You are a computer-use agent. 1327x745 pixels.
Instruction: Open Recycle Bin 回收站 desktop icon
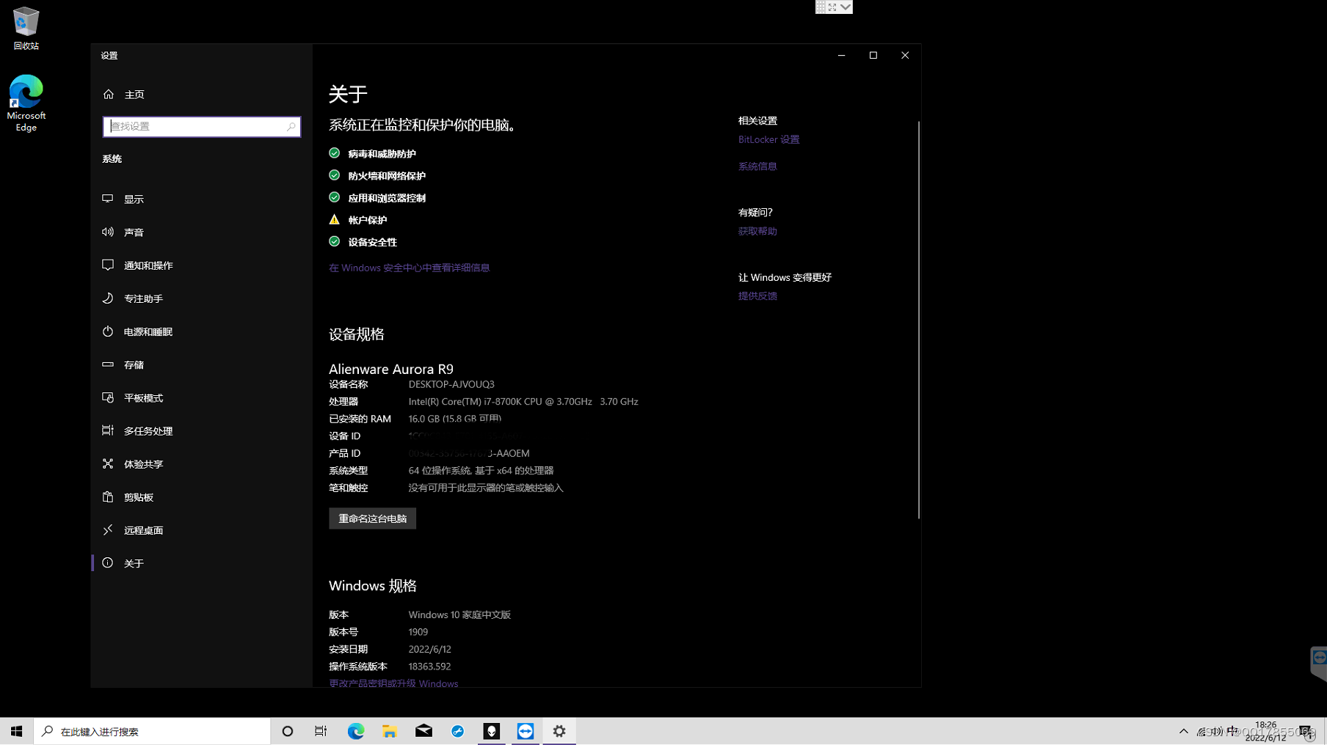26,29
